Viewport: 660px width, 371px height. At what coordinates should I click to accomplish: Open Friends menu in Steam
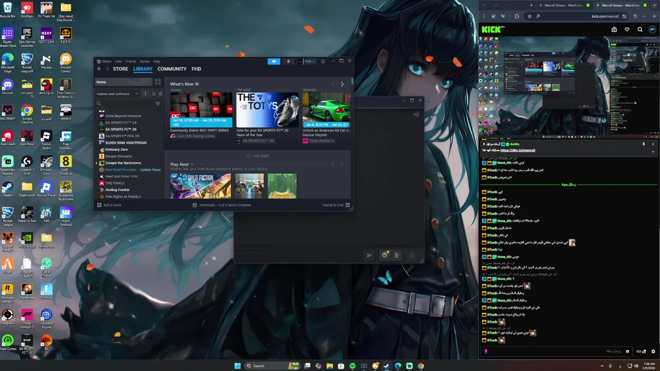coord(131,61)
